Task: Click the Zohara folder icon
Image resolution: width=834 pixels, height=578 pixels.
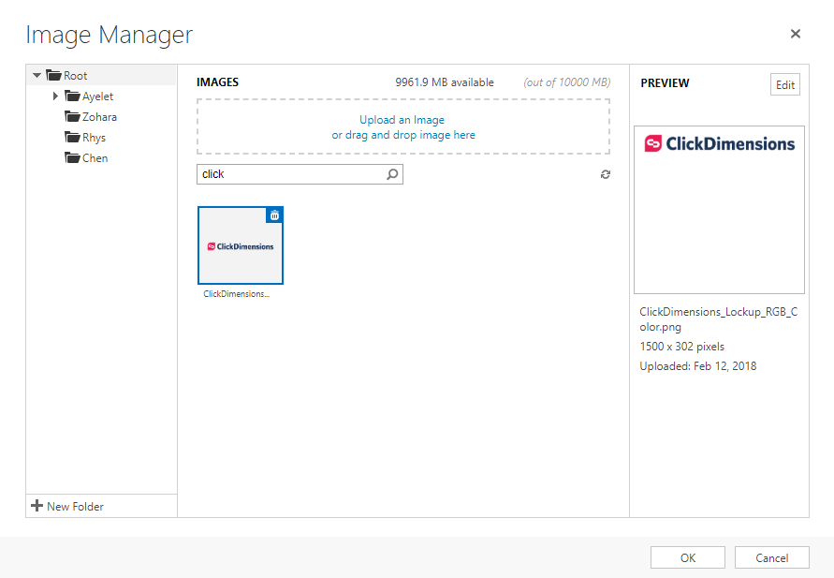Action: click(x=72, y=116)
